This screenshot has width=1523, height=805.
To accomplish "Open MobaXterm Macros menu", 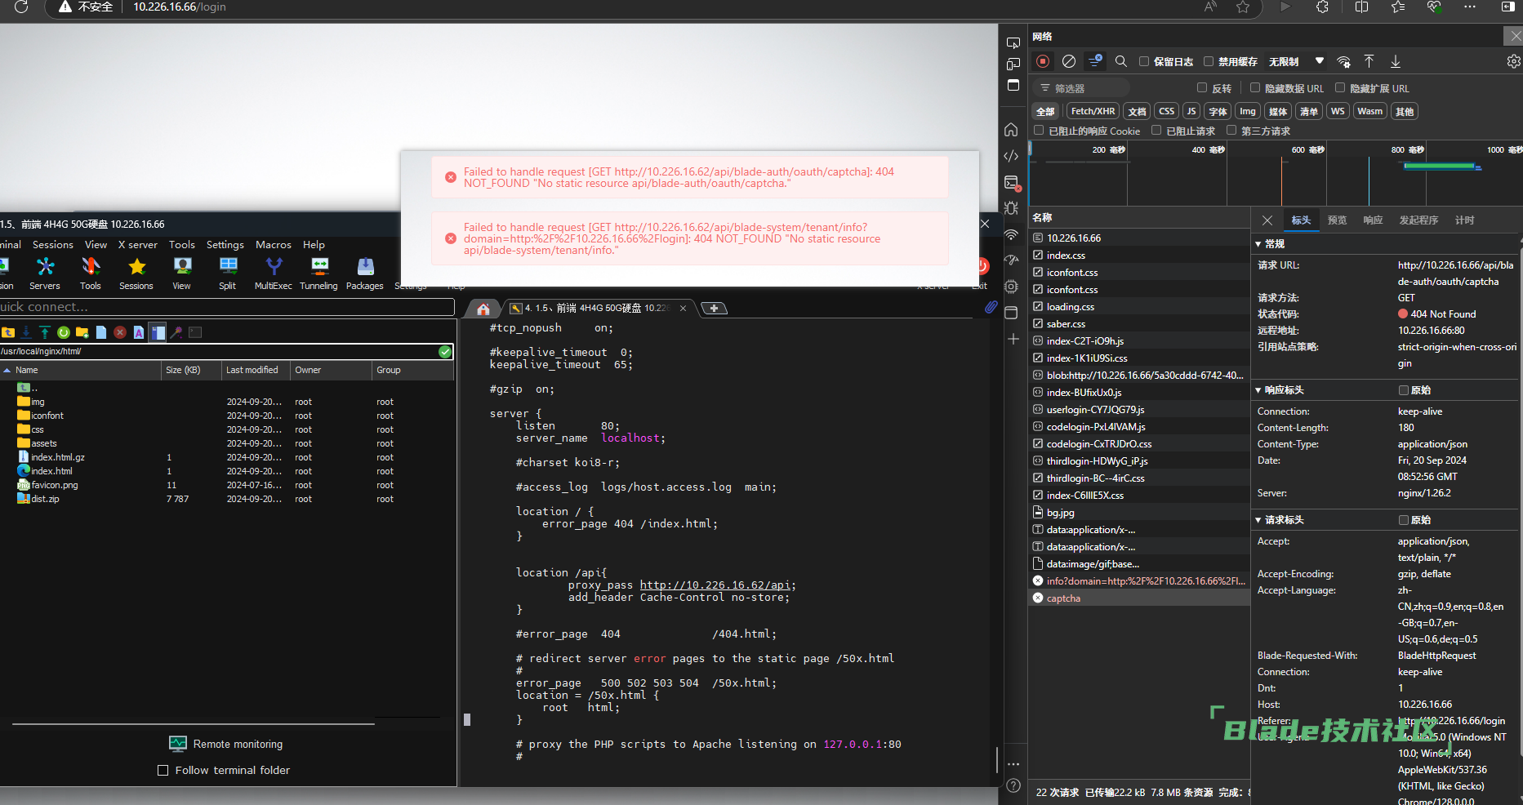I will tap(274, 245).
